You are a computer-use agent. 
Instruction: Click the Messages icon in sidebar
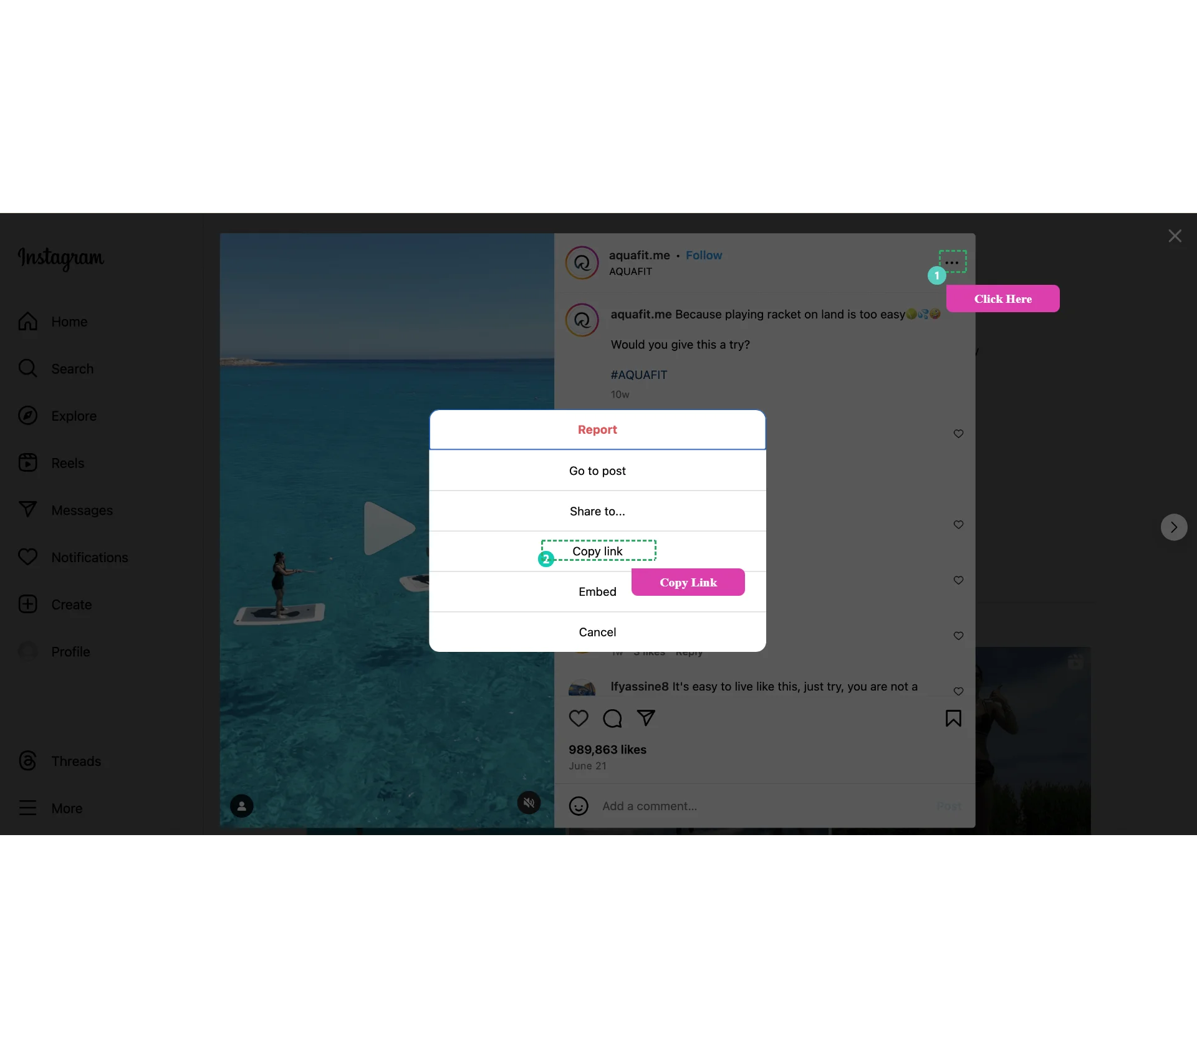(x=27, y=509)
